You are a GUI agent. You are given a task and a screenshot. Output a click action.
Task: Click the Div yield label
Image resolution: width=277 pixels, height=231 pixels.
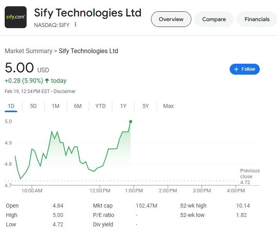[x=103, y=224]
